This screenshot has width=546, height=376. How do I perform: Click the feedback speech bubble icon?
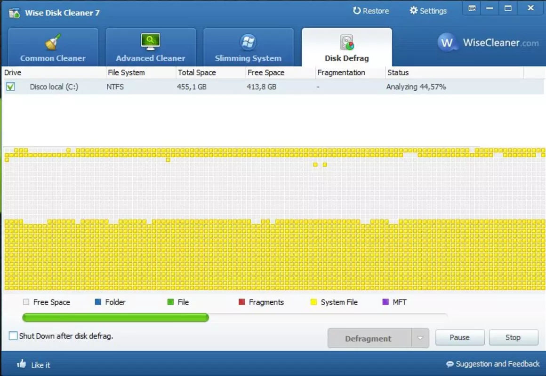point(450,364)
